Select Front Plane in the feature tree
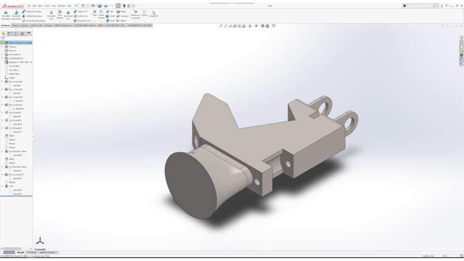The image size is (464, 261). 14,66
